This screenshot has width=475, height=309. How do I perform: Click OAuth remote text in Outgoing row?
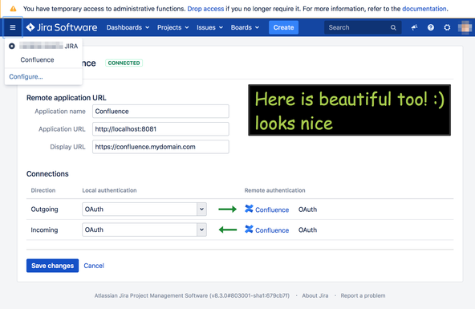pos(307,209)
